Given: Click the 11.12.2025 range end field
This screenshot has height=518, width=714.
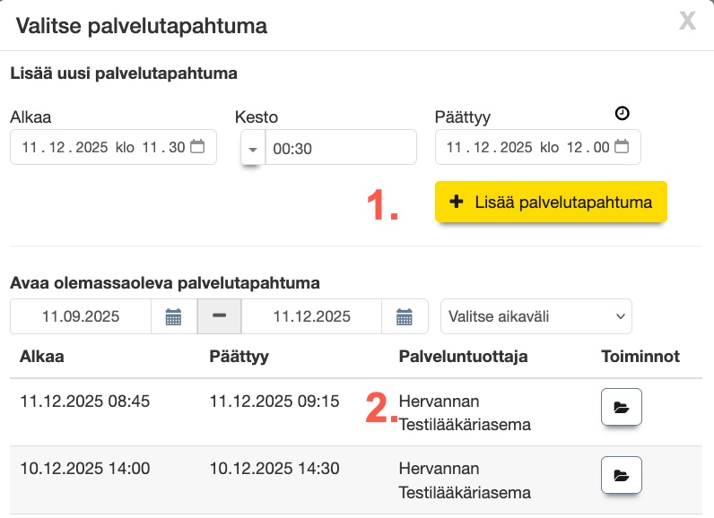Looking at the screenshot, I should click(x=312, y=316).
